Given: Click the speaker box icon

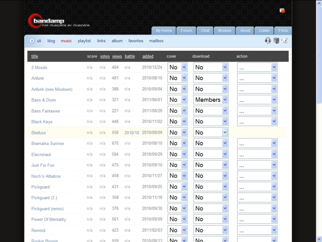Looking at the screenshot, I should coord(276,40).
